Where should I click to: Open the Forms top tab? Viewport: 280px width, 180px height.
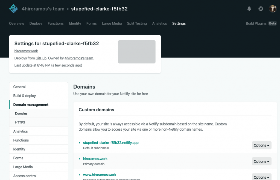click(x=91, y=23)
